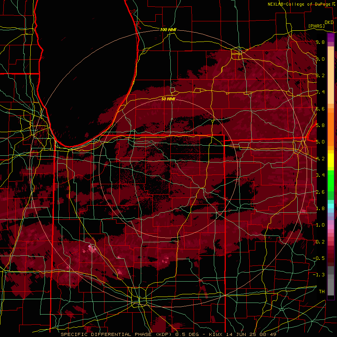
Task: Select the -1.3 scale value
Action: (x=319, y=275)
